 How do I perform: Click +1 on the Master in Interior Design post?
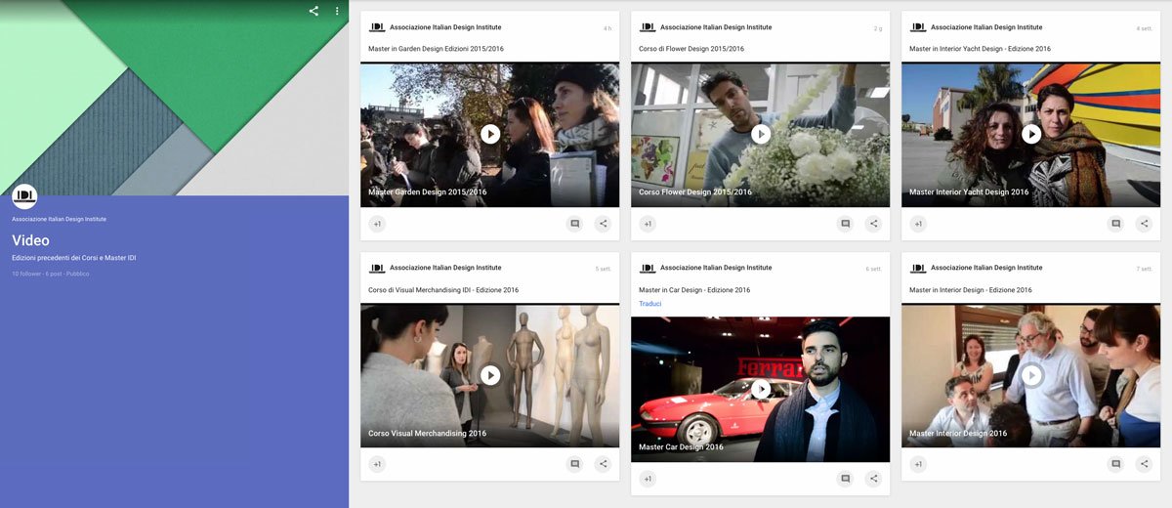(x=918, y=464)
